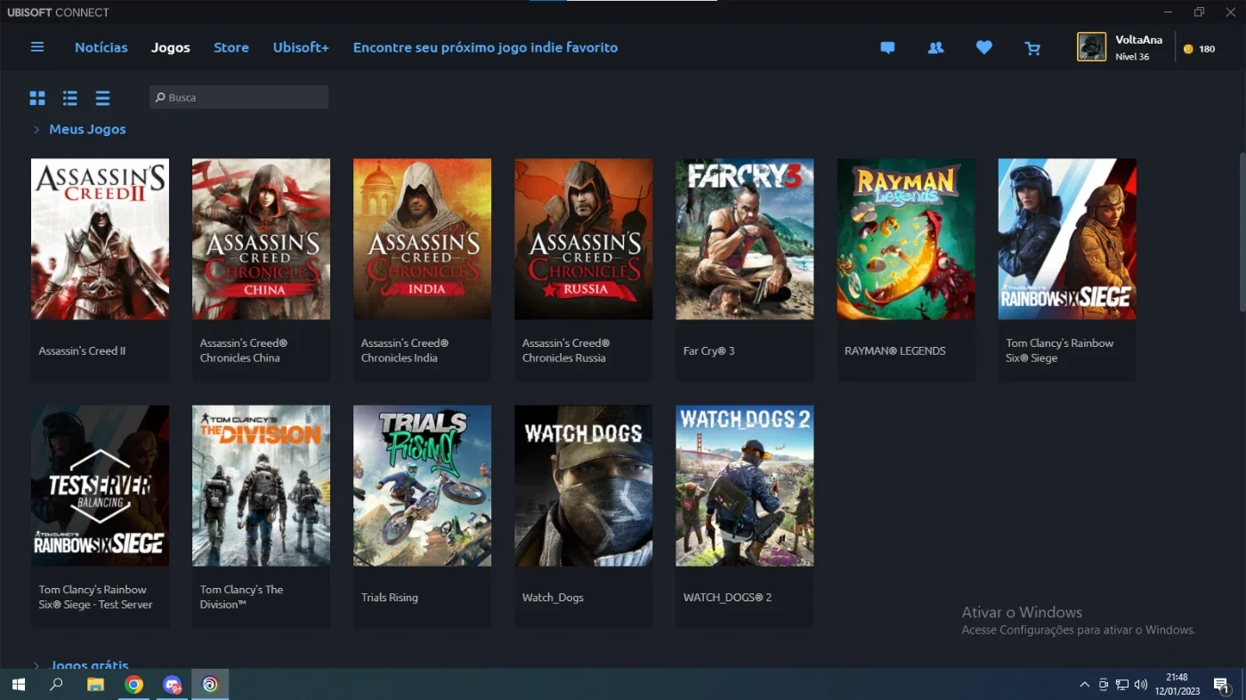Open the chat messages icon
The image size is (1246, 700).
[887, 48]
